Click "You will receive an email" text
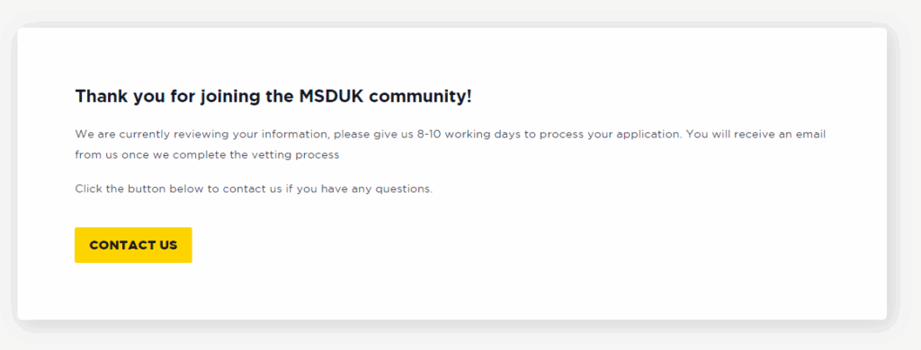Viewport: 921px width, 350px height. pos(756,135)
